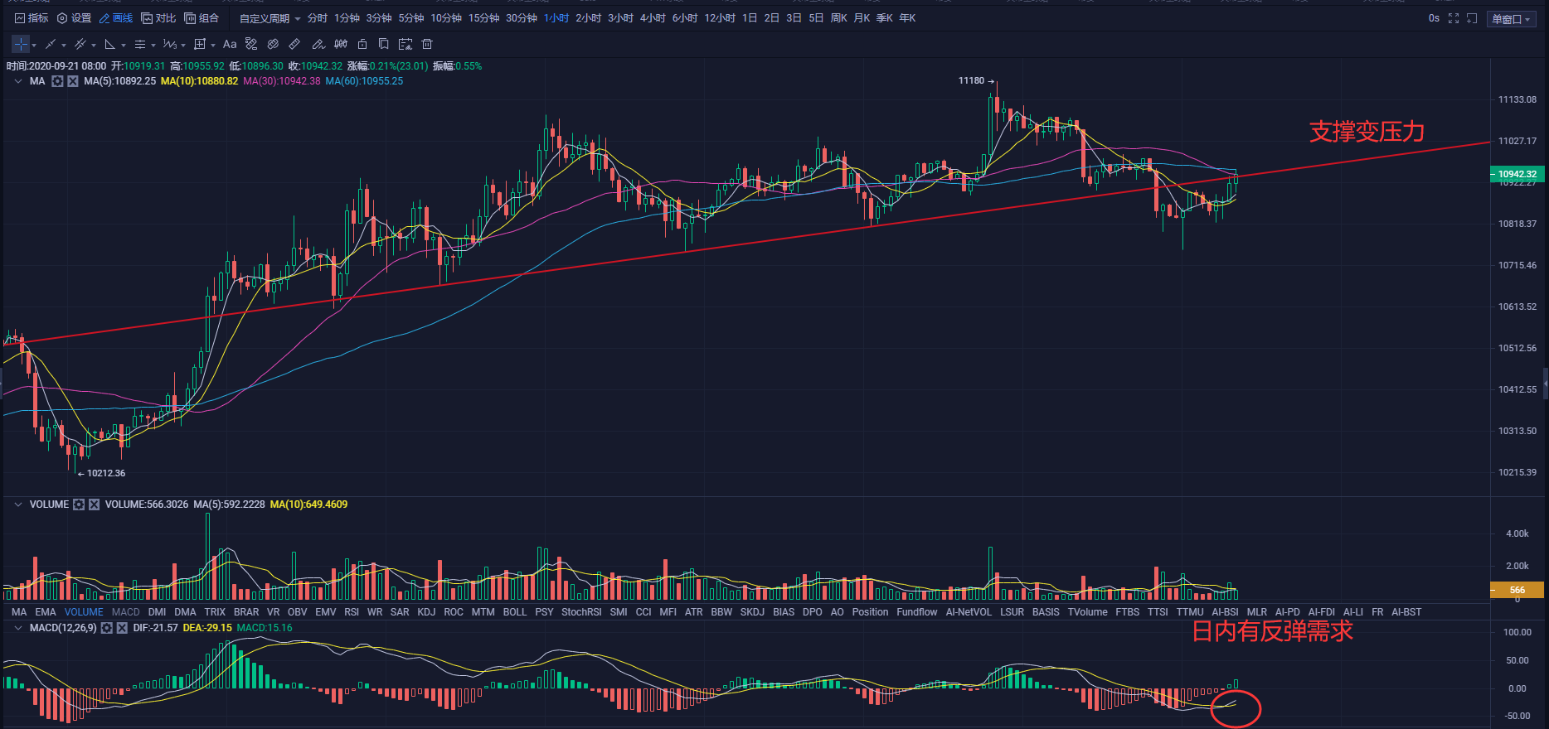Expand trend line tool options arrow
This screenshot has width=1549, height=729.
coord(64,46)
